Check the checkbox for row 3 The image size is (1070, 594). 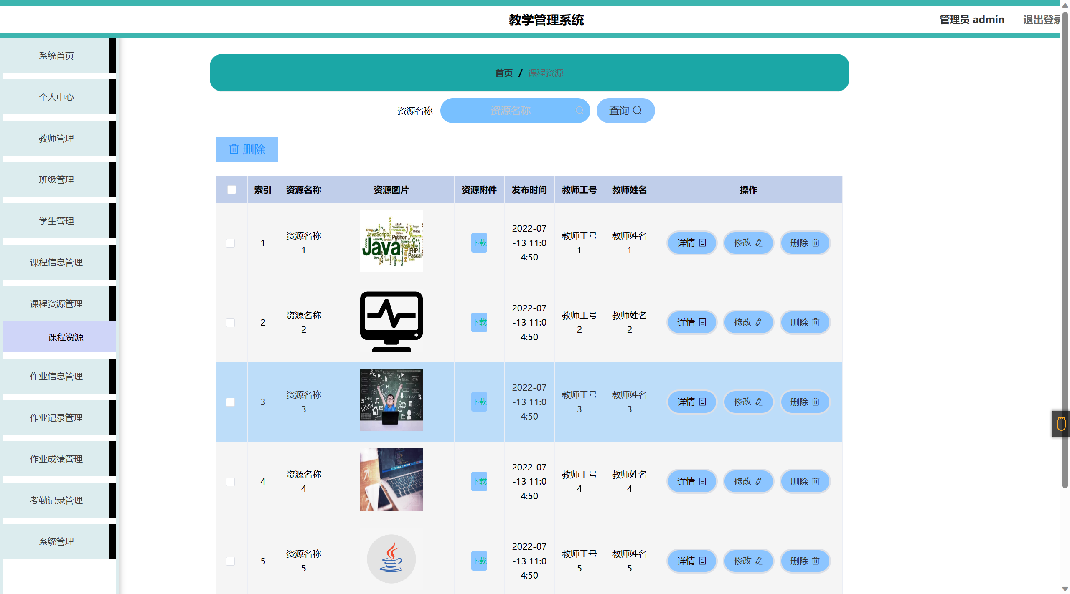click(x=230, y=402)
